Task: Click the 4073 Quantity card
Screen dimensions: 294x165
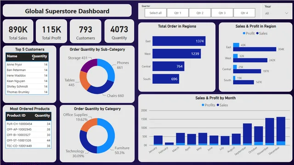Action: click(x=119, y=31)
